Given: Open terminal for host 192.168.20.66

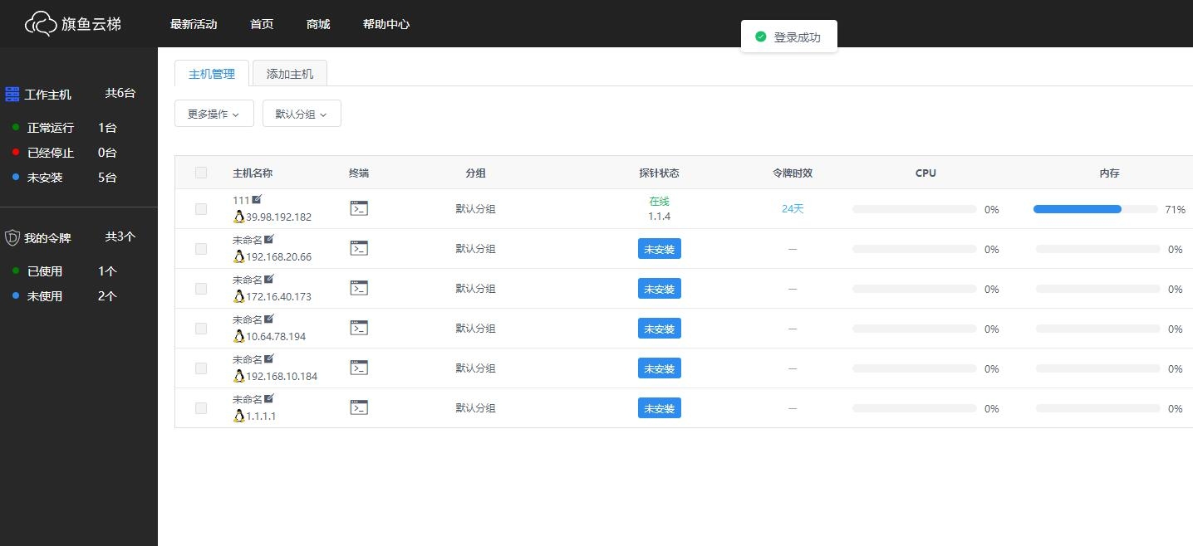Looking at the screenshot, I should pos(359,248).
